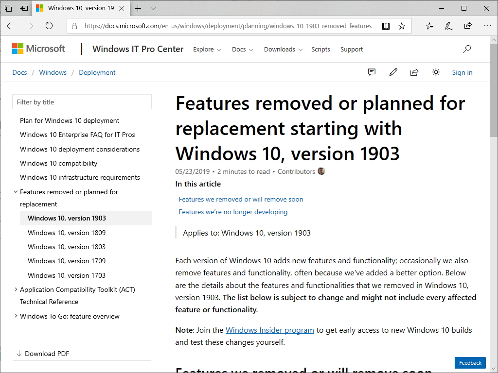
Task: Click the add notes pen icon
Action: tap(449, 26)
